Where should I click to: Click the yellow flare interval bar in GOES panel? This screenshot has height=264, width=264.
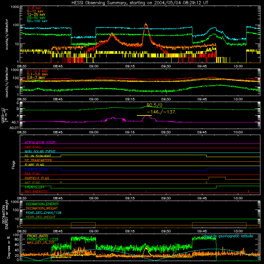(x=144, y=115)
